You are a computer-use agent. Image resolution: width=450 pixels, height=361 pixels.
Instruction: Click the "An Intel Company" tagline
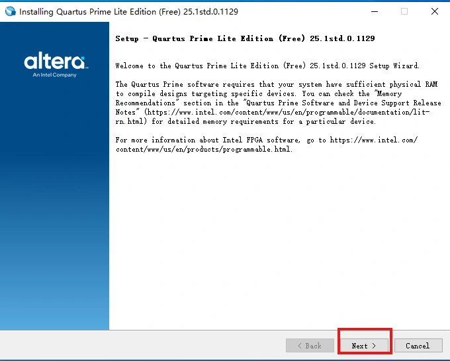[x=55, y=75]
